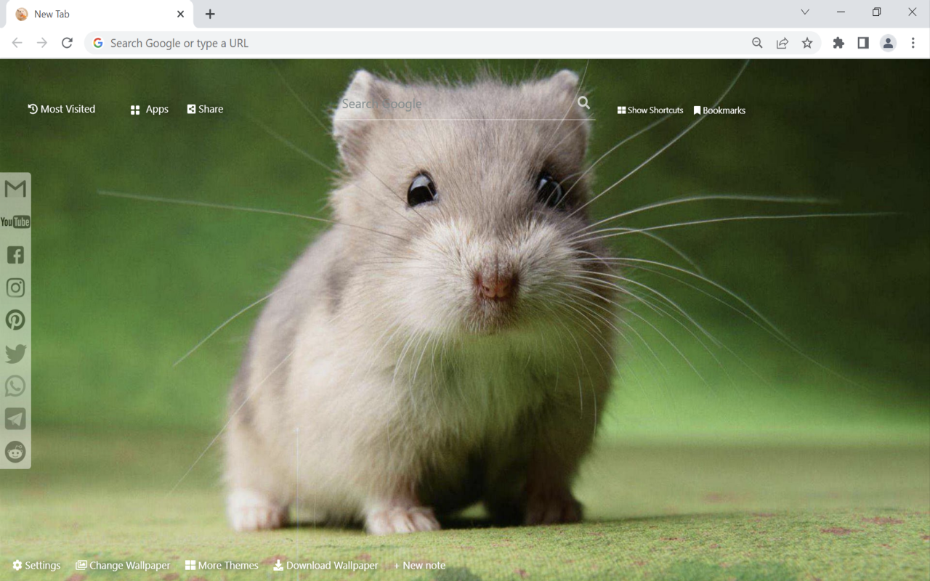The image size is (930, 581).
Task: Open Chrome three-dot menu
Action: tap(913, 44)
